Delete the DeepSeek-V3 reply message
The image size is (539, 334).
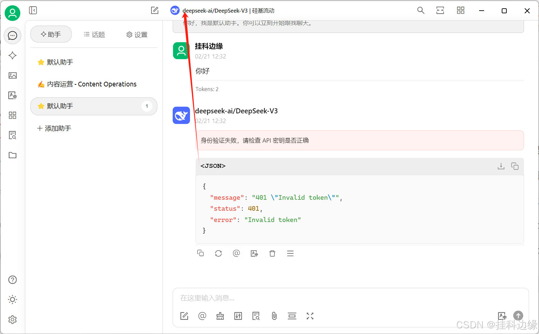272,253
